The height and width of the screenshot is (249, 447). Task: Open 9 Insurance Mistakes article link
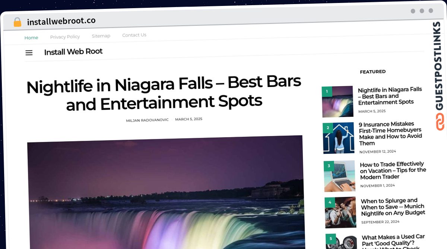(390, 133)
